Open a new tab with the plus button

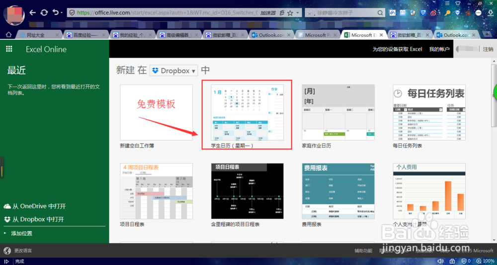point(488,34)
